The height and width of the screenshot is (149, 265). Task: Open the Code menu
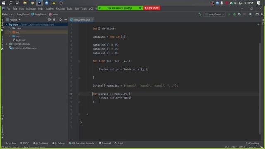pyautogui.click(x=41, y=9)
